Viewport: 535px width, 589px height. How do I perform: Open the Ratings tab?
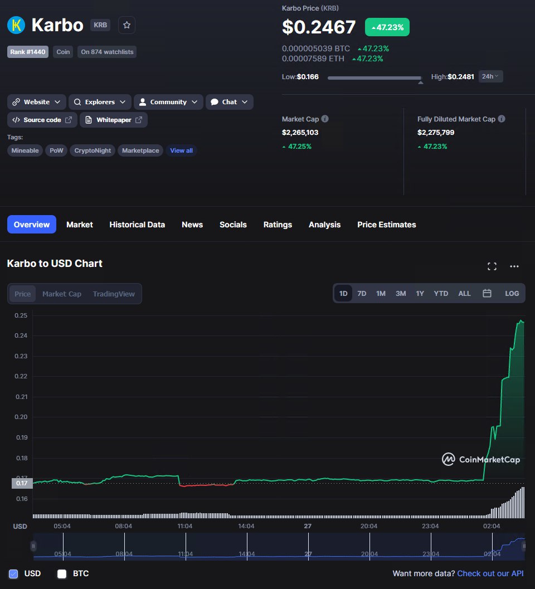pyautogui.click(x=278, y=224)
